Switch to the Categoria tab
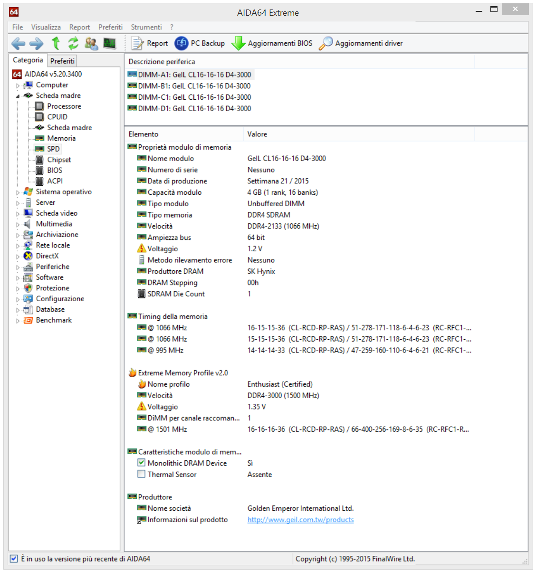The width and height of the screenshot is (536, 572). coord(28,60)
